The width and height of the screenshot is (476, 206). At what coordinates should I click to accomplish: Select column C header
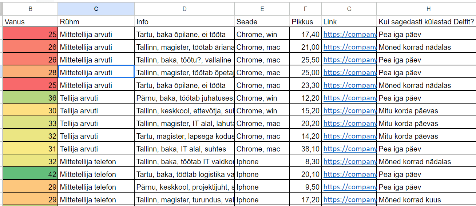click(96, 9)
